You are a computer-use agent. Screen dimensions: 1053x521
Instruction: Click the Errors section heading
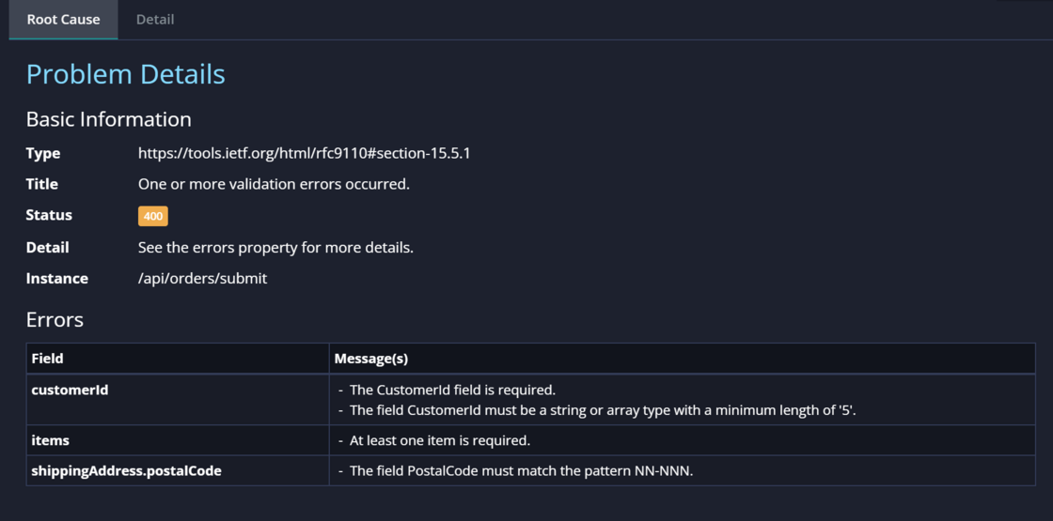tap(55, 320)
